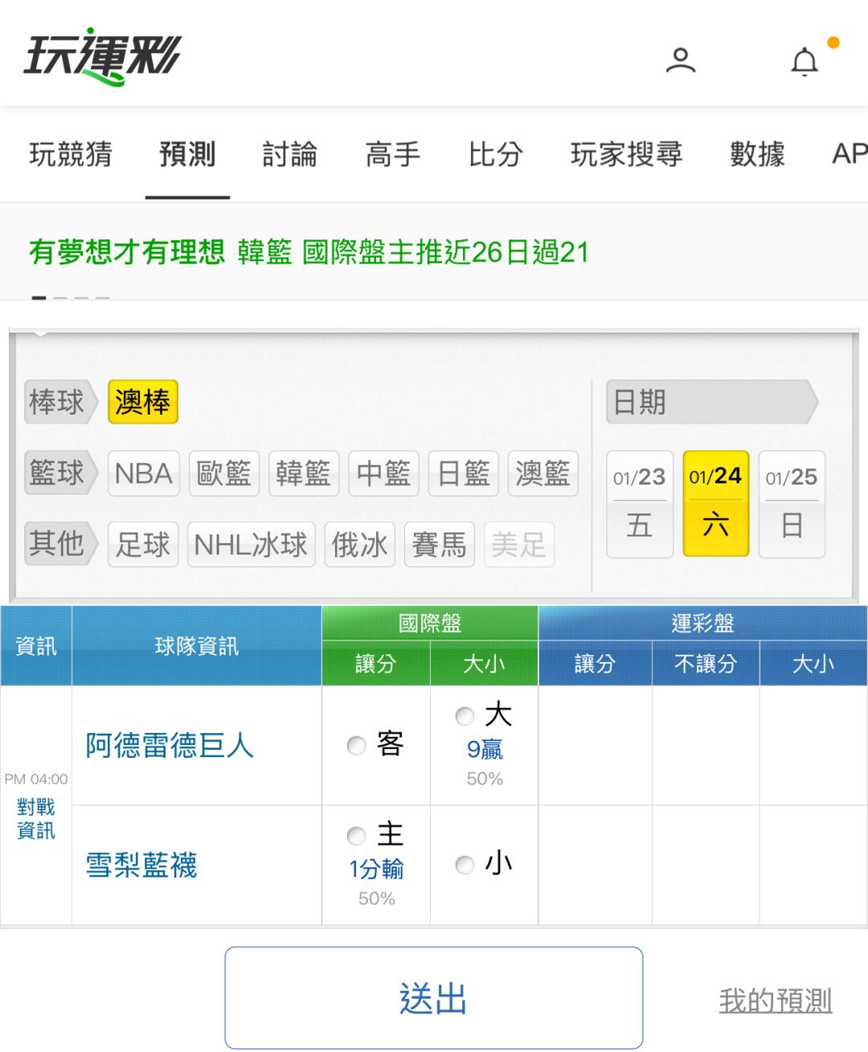Choose the 大 over radio button
This screenshot has height=1052, width=868.
(465, 715)
